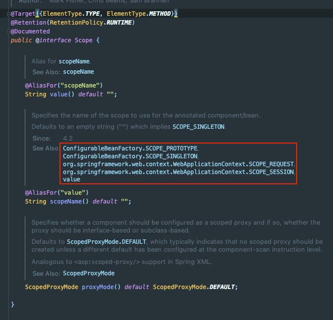
Task: Click the RUNTIME constant
Action: 119,23
